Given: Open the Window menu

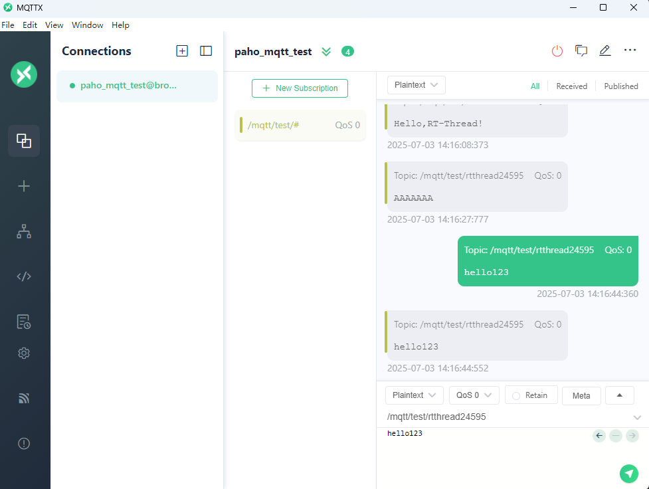Looking at the screenshot, I should coord(87,25).
